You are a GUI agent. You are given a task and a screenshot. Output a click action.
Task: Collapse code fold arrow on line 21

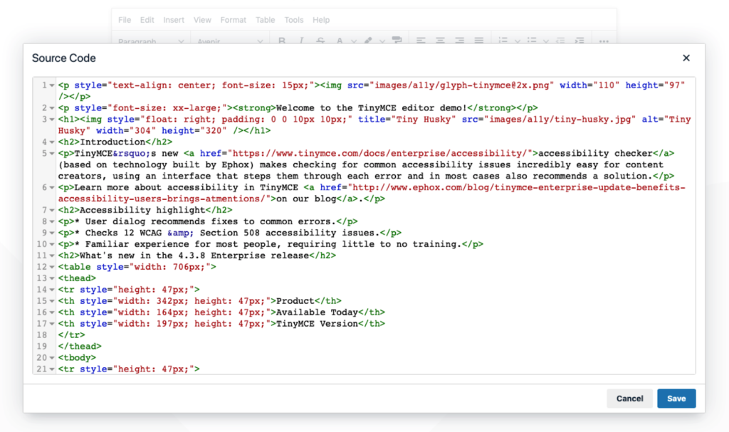(x=52, y=369)
